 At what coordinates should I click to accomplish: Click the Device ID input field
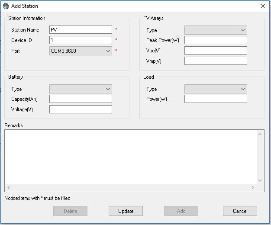click(x=81, y=40)
